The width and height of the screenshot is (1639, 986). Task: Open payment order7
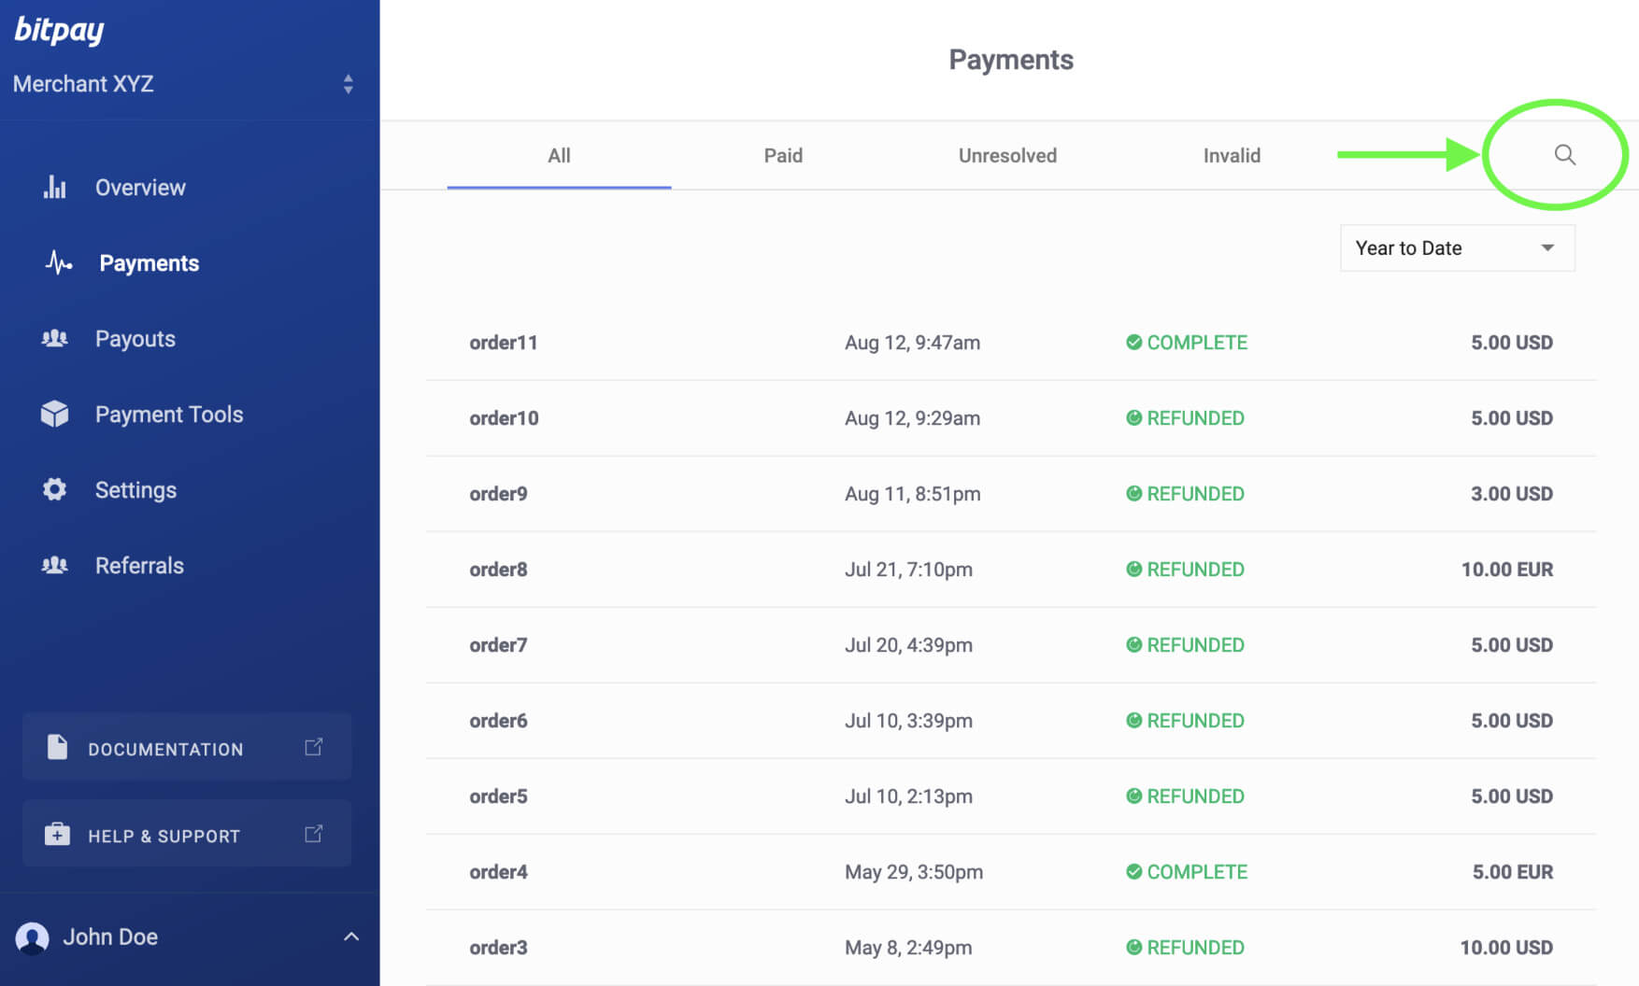(x=1011, y=645)
